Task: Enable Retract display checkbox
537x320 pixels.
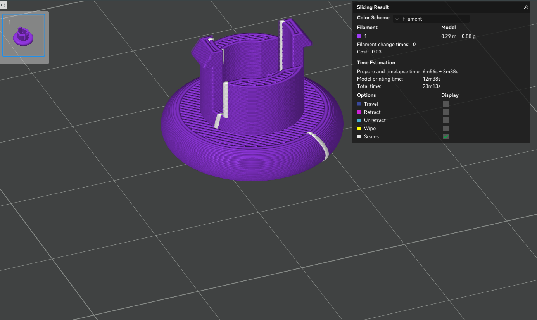Action: pos(446,112)
